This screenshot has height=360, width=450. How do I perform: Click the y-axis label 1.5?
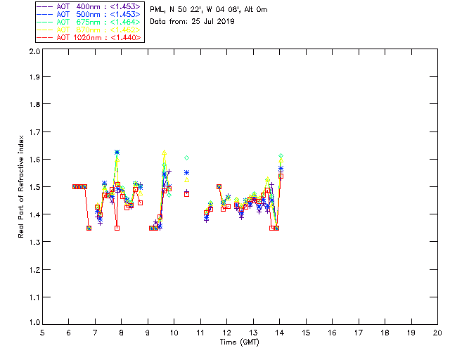(x=34, y=187)
